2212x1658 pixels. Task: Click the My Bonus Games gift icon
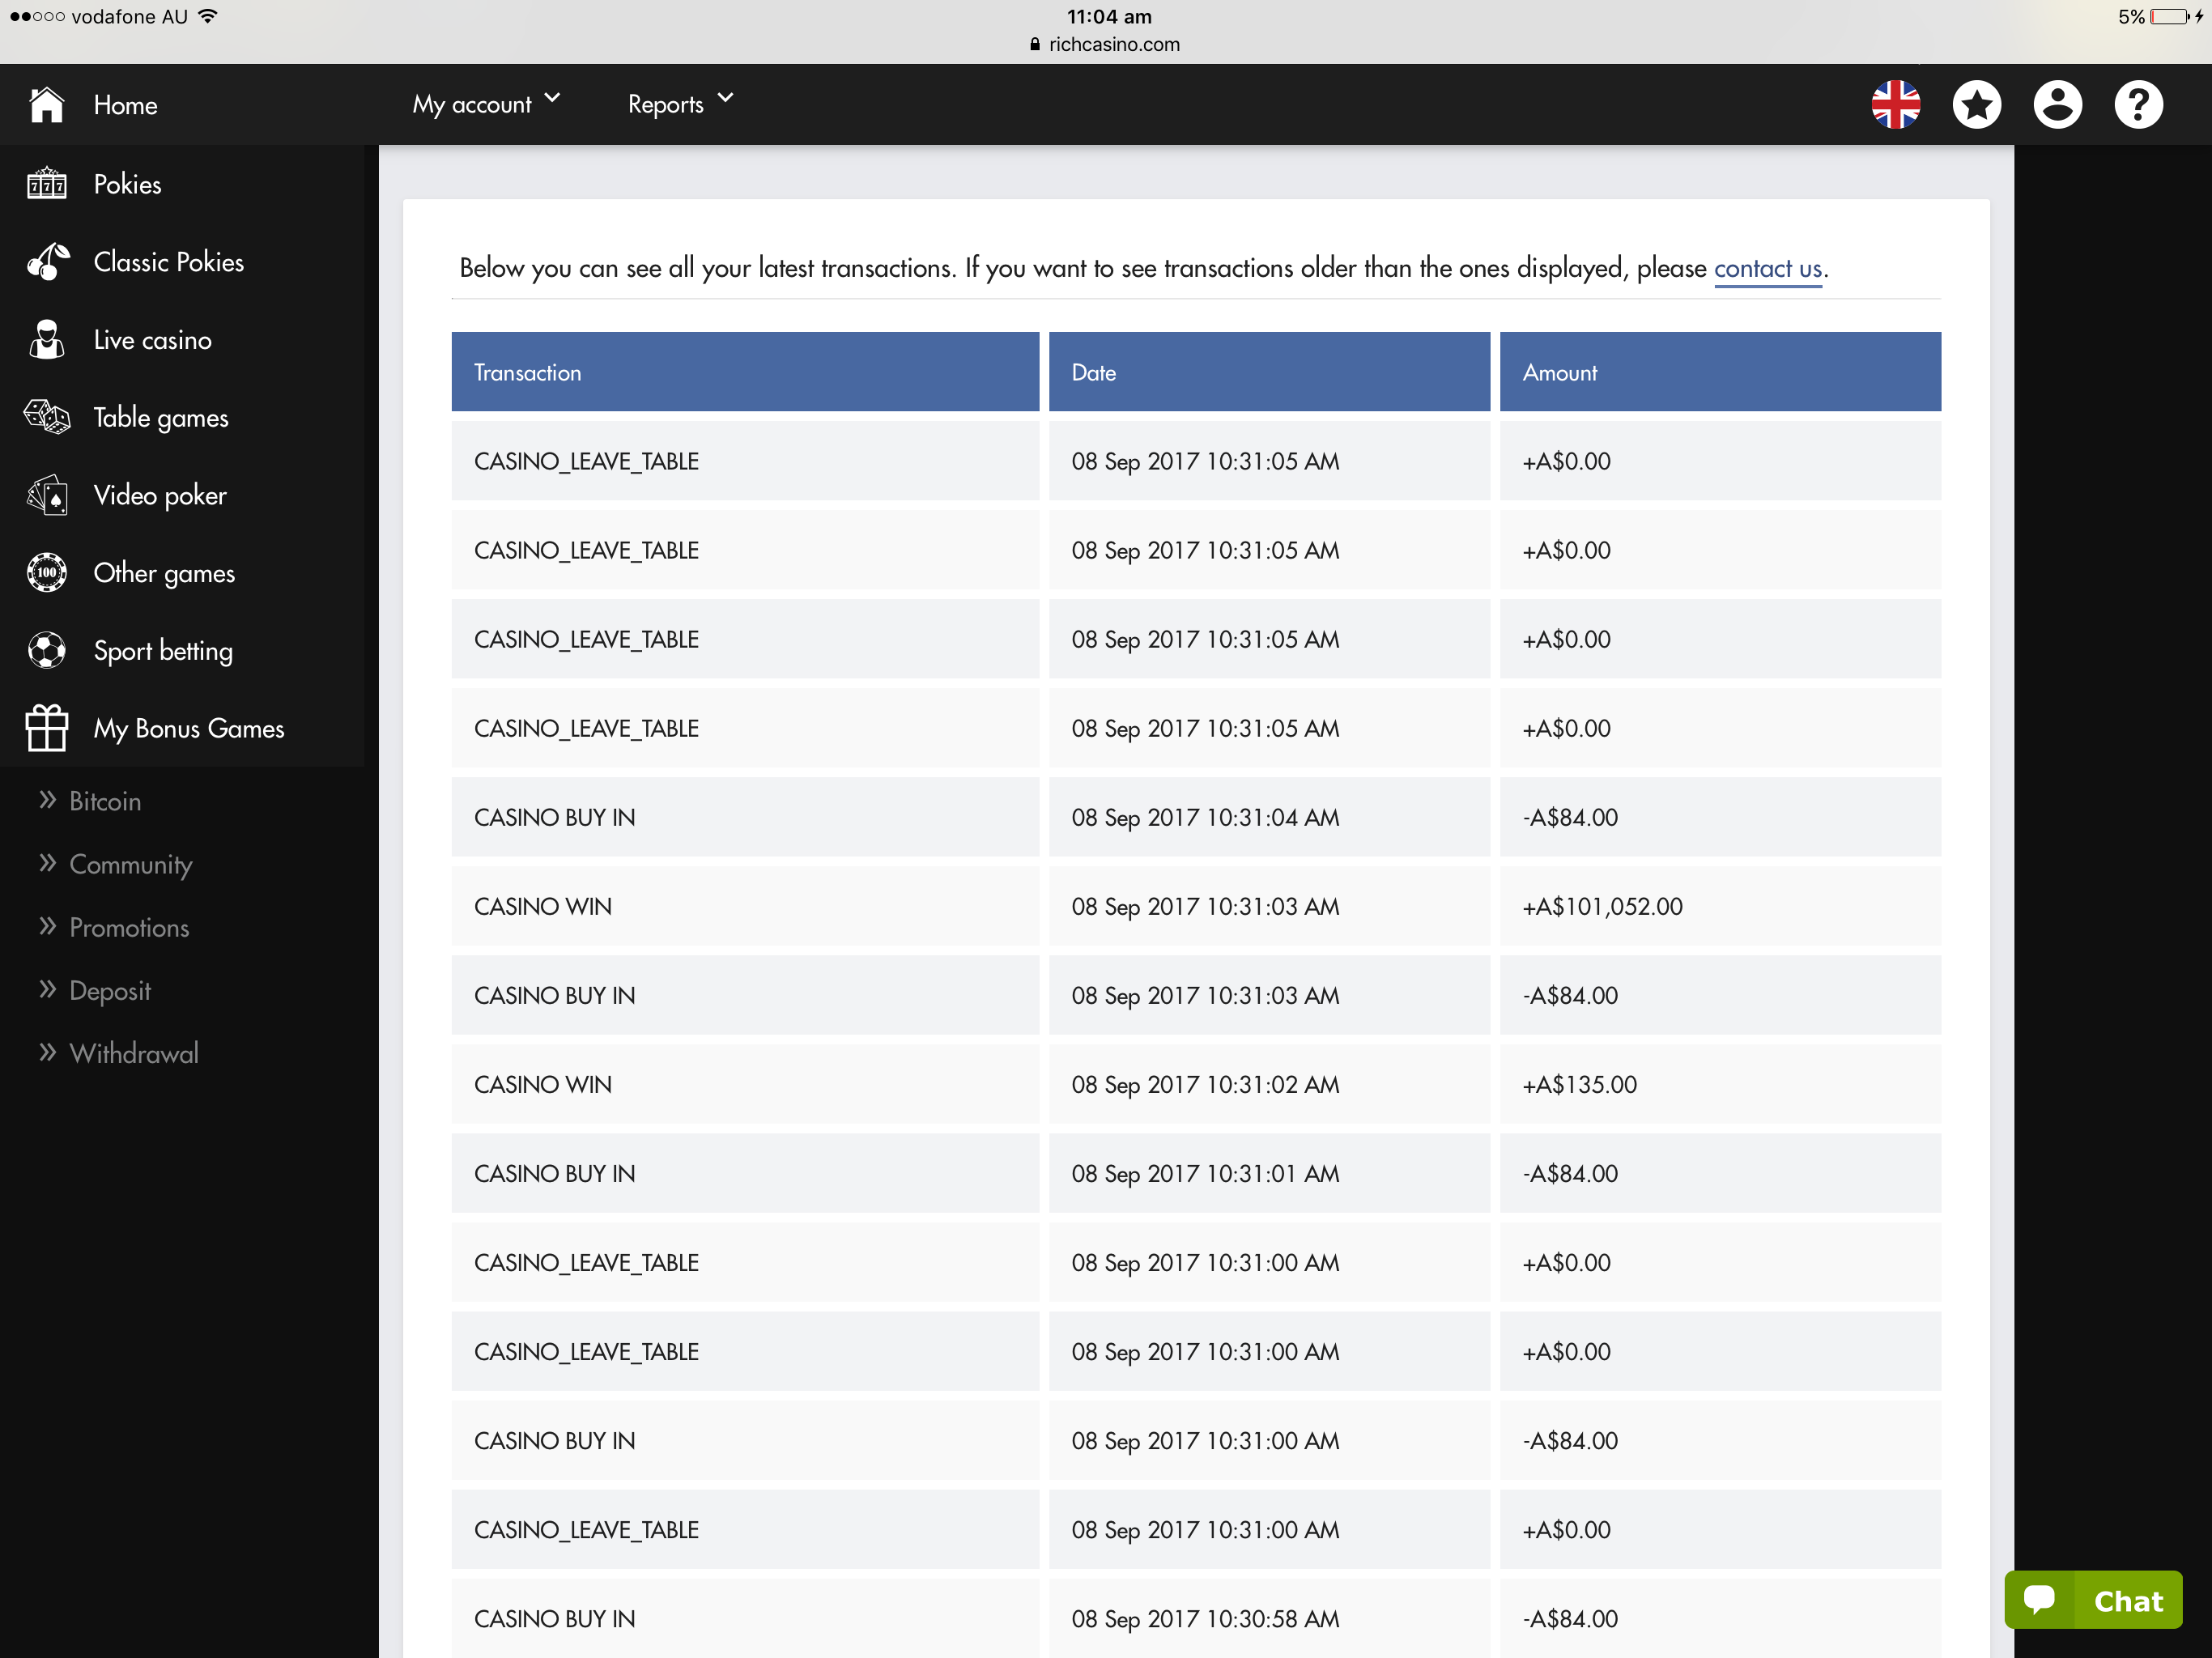point(46,727)
